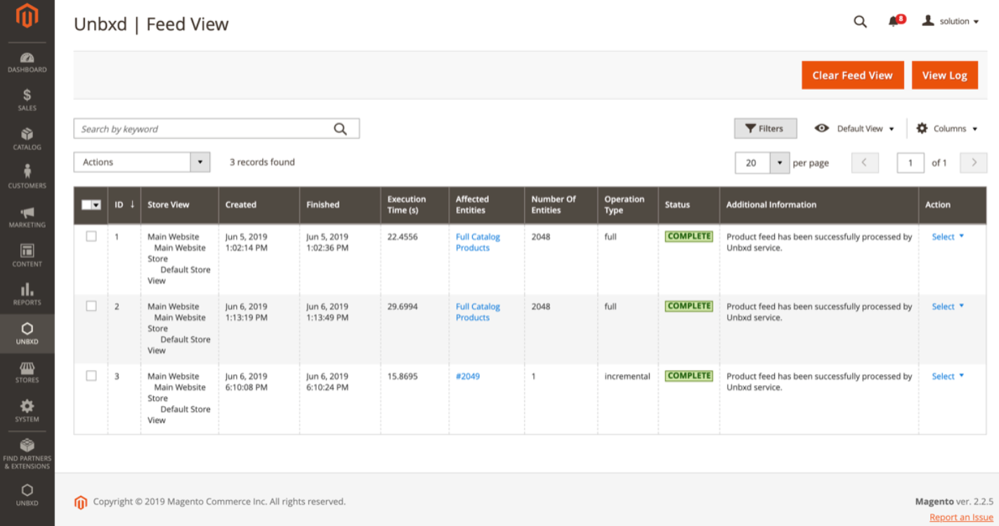
Task: Sort by the Status column header
Action: [688, 205]
